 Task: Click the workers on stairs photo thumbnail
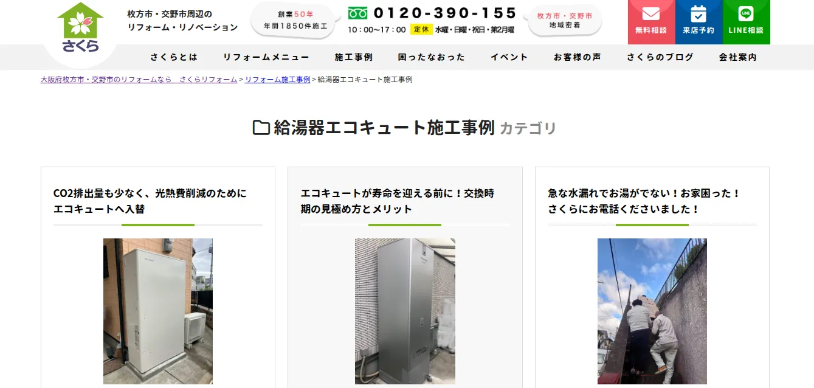pos(652,311)
